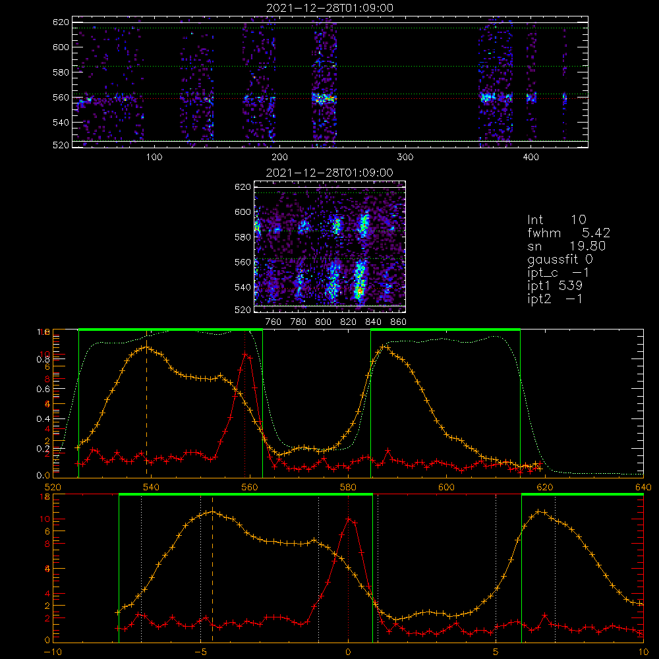Click x-axis label 400 of wide spectrogram
The width and height of the screenshot is (659, 659).
point(530,158)
